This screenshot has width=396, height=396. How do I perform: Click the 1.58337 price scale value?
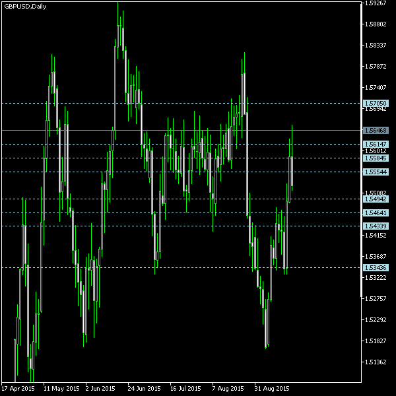376,45
